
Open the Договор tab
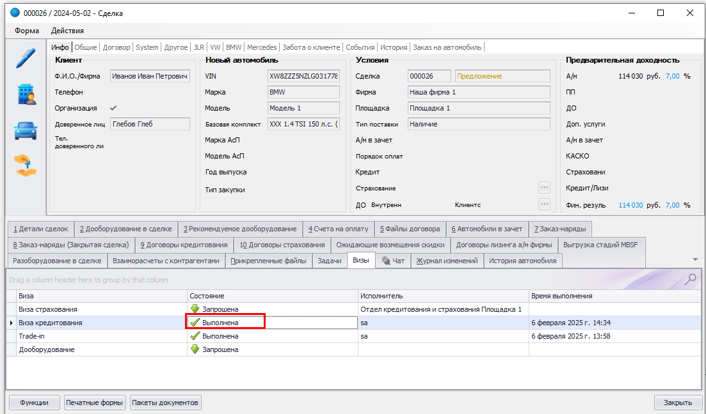pos(116,47)
